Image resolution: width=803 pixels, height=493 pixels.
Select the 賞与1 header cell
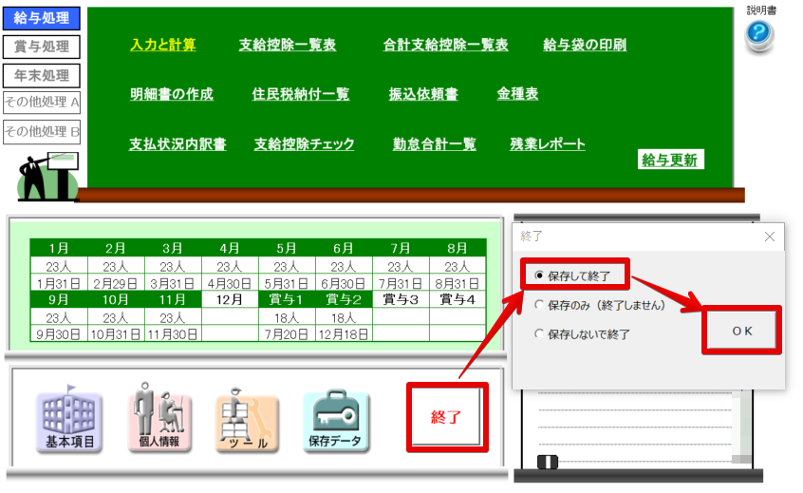click(287, 299)
